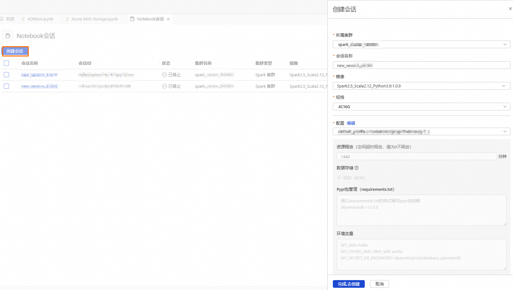This screenshot has width=513, height=290.
Task: Click the 会话名称 input field in the panel
Action: click(421, 65)
